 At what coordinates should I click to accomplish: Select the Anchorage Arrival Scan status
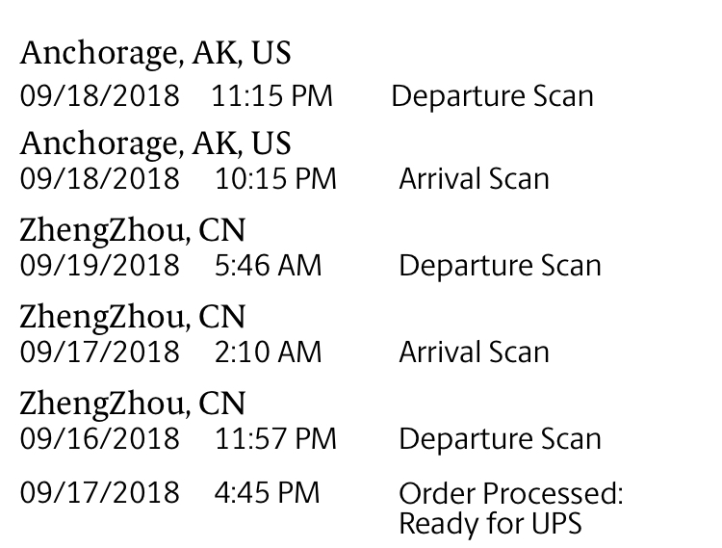point(475,179)
